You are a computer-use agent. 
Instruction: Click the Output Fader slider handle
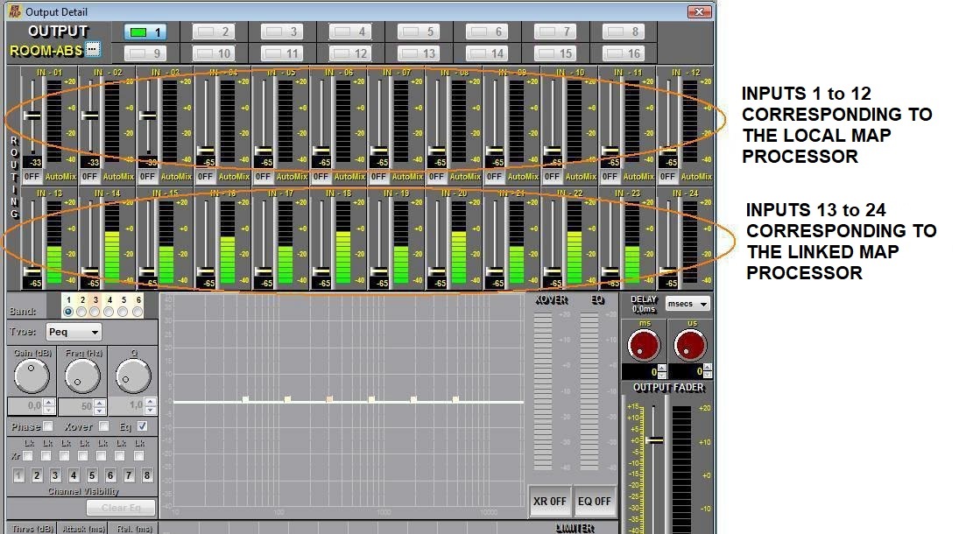(x=653, y=439)
